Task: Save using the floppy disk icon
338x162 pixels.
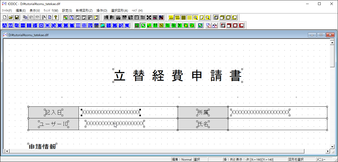Action: pyautogui.click(x=17, y=18)
